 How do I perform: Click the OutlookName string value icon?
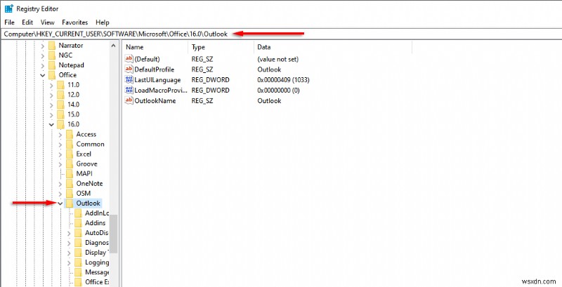[x=129, y=100]
